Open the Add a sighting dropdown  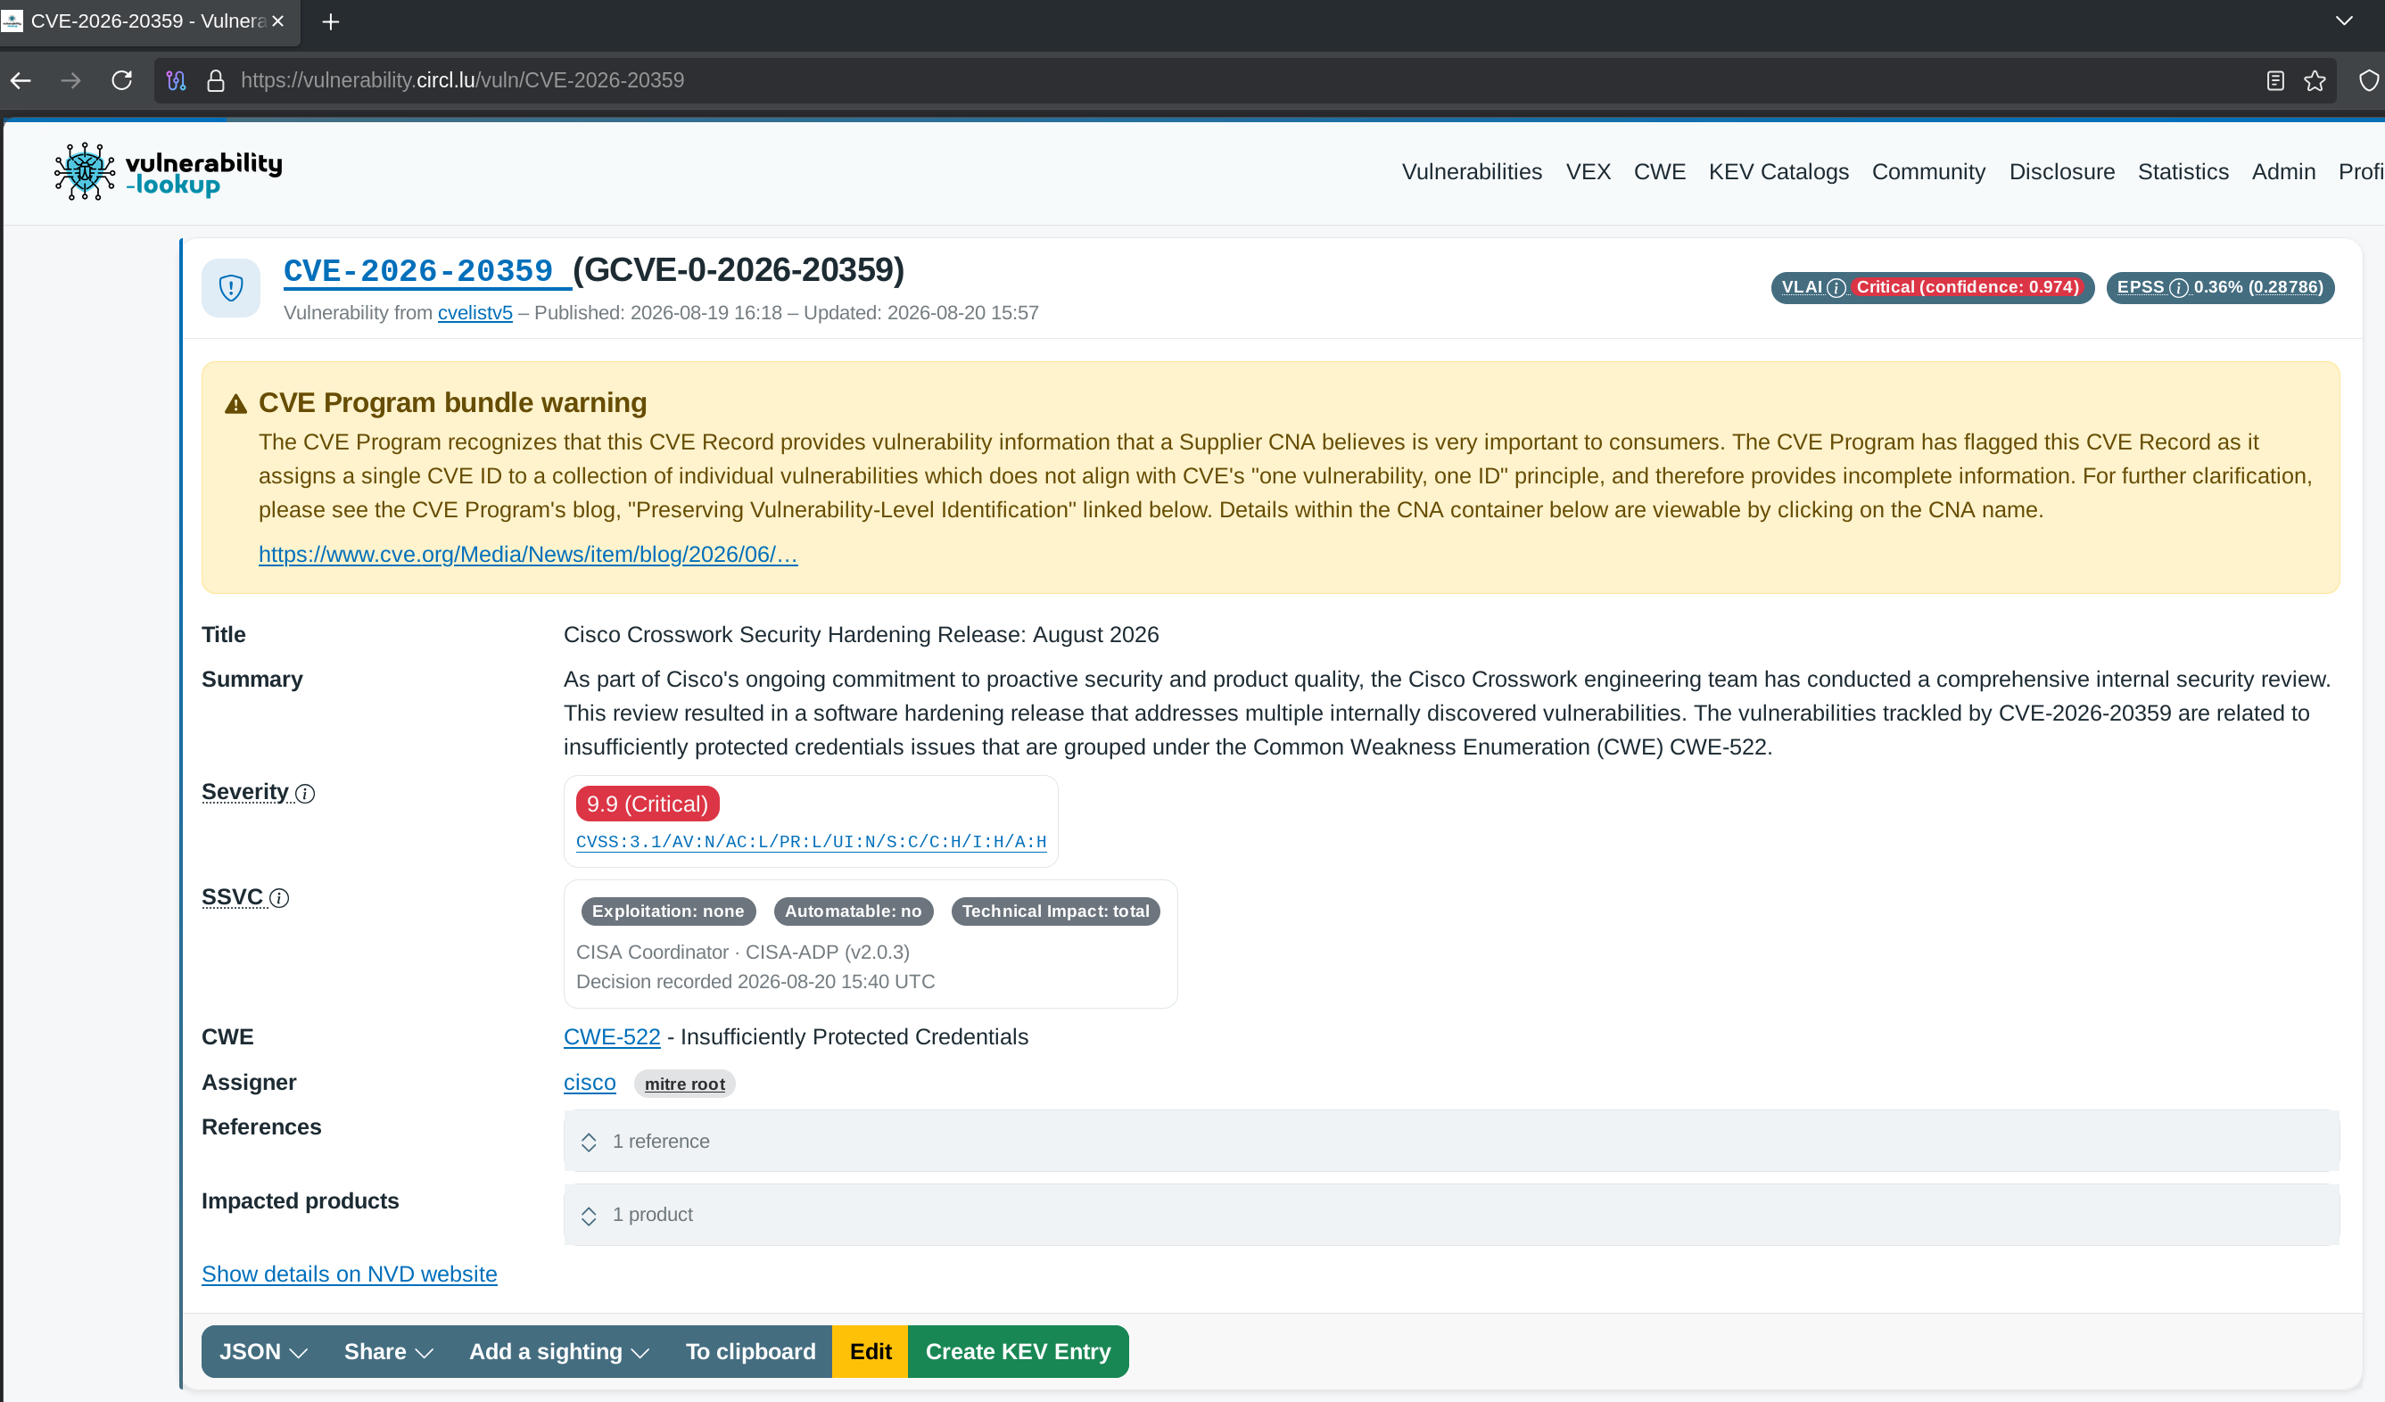[559, 1352]
